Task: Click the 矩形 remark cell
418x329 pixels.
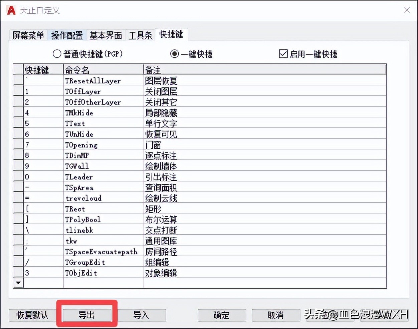Action: click(265, 209)
